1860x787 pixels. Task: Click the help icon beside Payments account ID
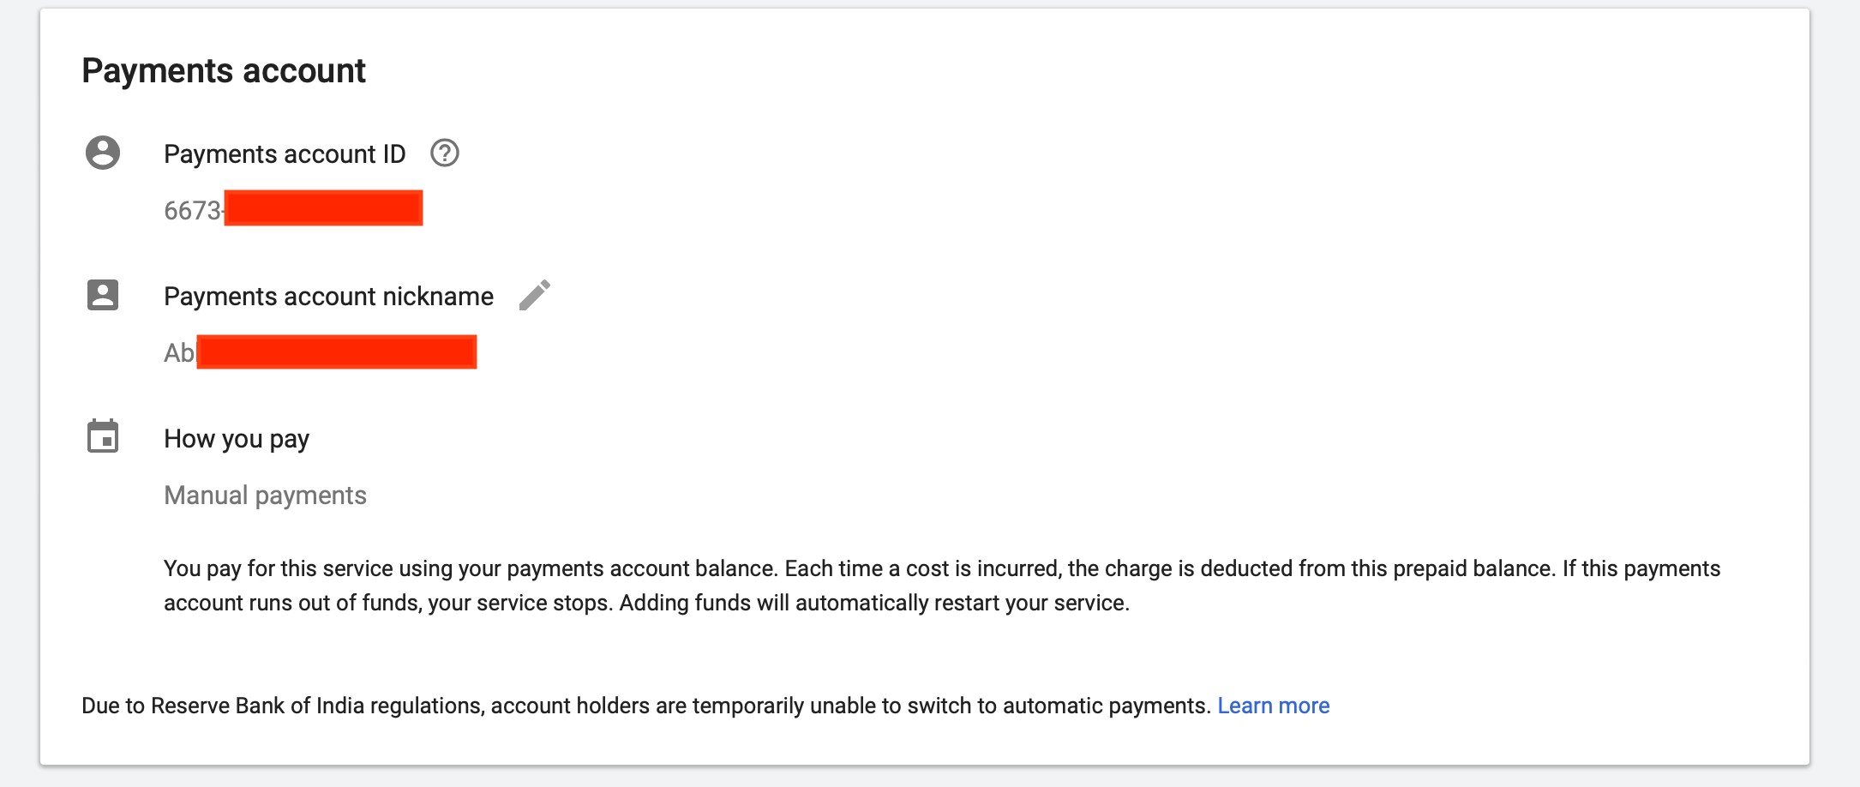445,153
